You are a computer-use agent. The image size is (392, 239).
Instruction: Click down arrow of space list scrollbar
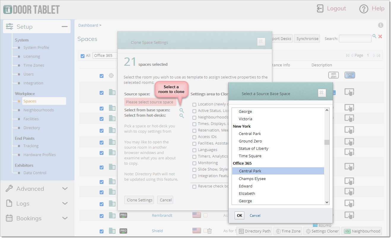(x=327, y=202)
